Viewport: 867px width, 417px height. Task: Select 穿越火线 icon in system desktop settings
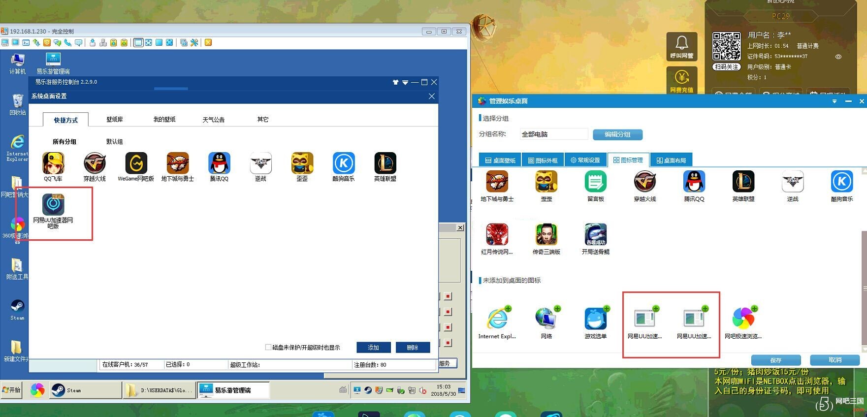[95, 163]
